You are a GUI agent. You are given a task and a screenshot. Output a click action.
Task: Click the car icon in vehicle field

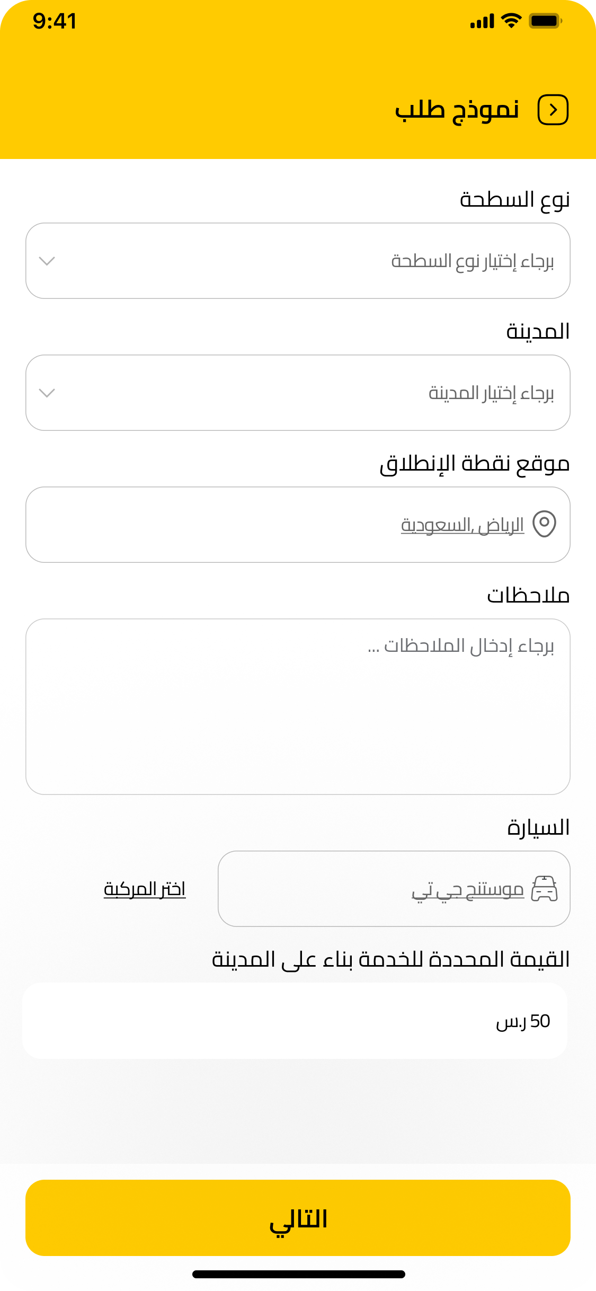545,889
